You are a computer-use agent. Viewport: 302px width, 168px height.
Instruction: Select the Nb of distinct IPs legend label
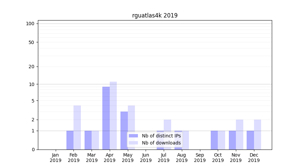point(161,136)
